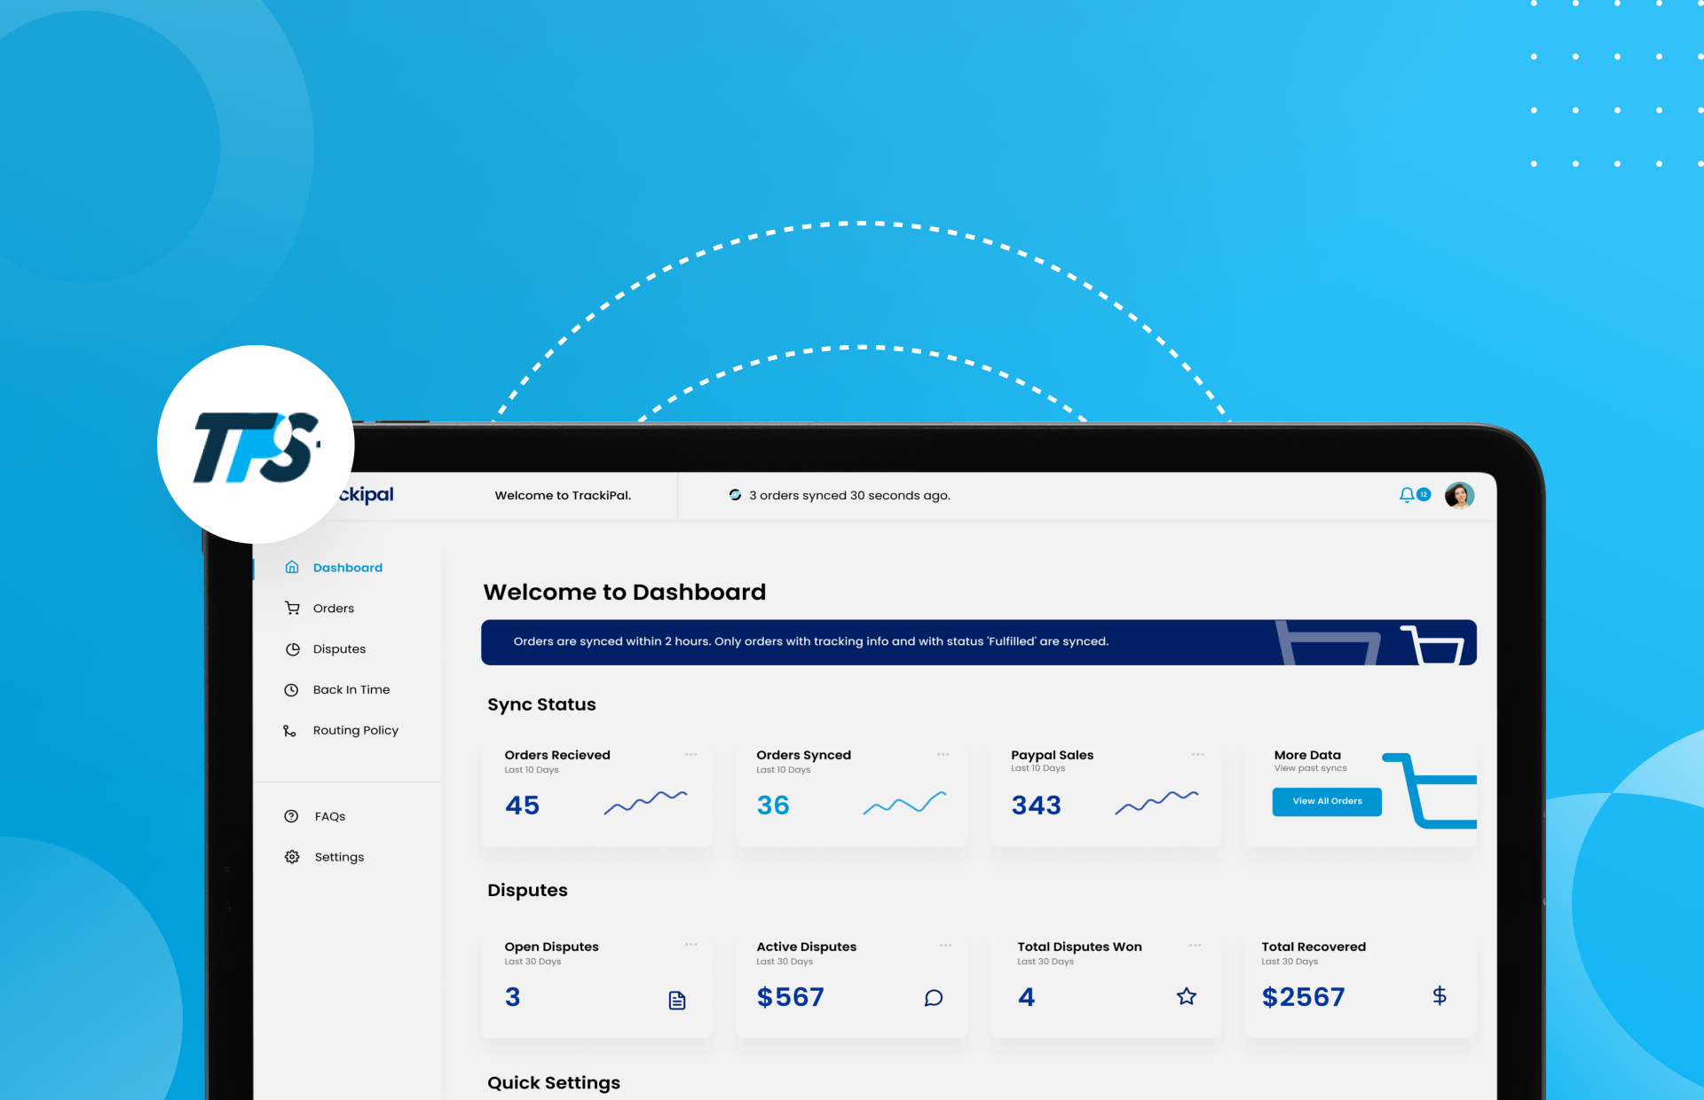Click the TPS round logo
Image resolution: width=1704 pixels, height=1100 pixels.
pyautogui.click(x=256, y=444)
